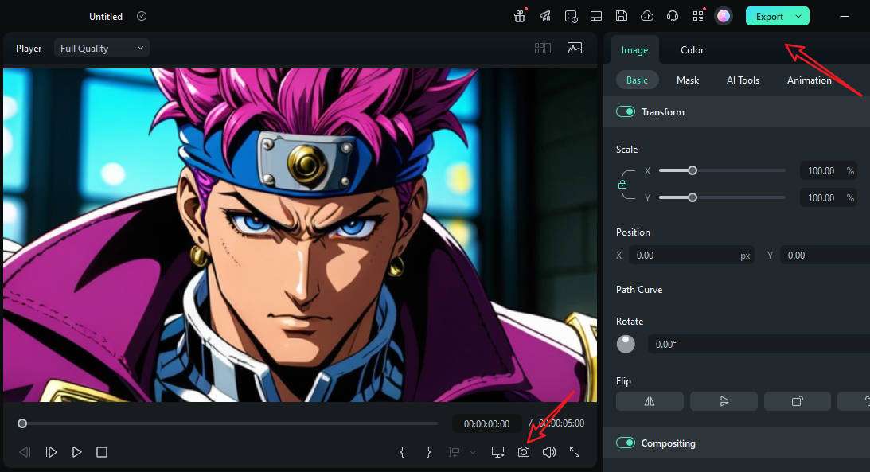Image resolution: width=870 pixels, height=472 pixels.
Task: Toggle the Compositing switch
Action: click(x=626, y=443)
